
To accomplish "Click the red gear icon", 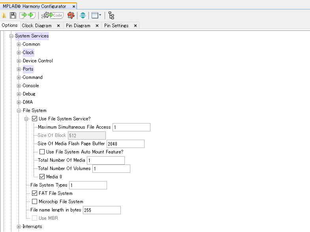I will (x=71, y=15).
